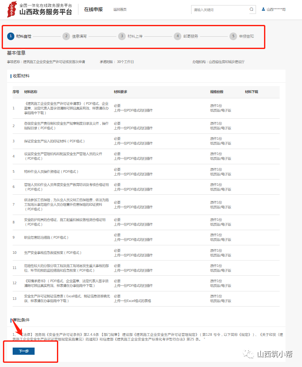The height and width of the screenshot is (367, 302).
Task: Click the 审批条件 legal basis paragraph
Action: 148,337
